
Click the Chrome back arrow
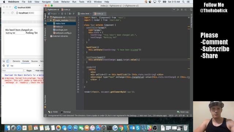click(4, 13)
